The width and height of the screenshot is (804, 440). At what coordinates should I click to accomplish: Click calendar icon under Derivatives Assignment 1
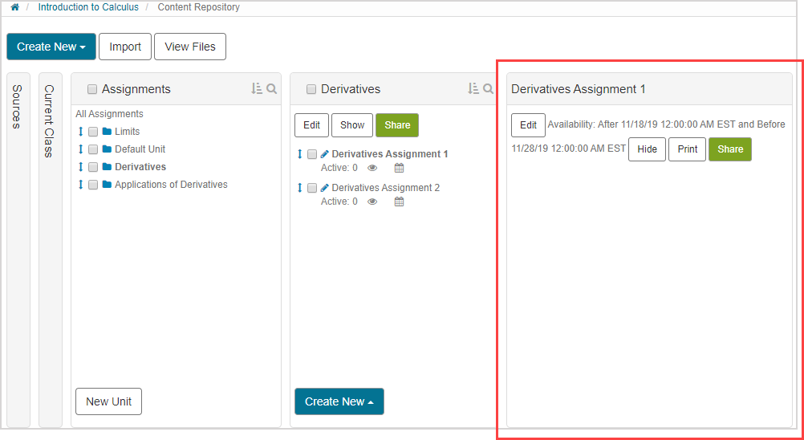pos(399,169)
